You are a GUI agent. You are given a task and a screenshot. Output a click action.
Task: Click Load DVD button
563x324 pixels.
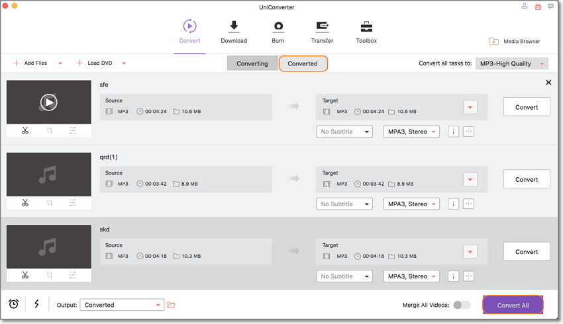(x=95, y=63)
